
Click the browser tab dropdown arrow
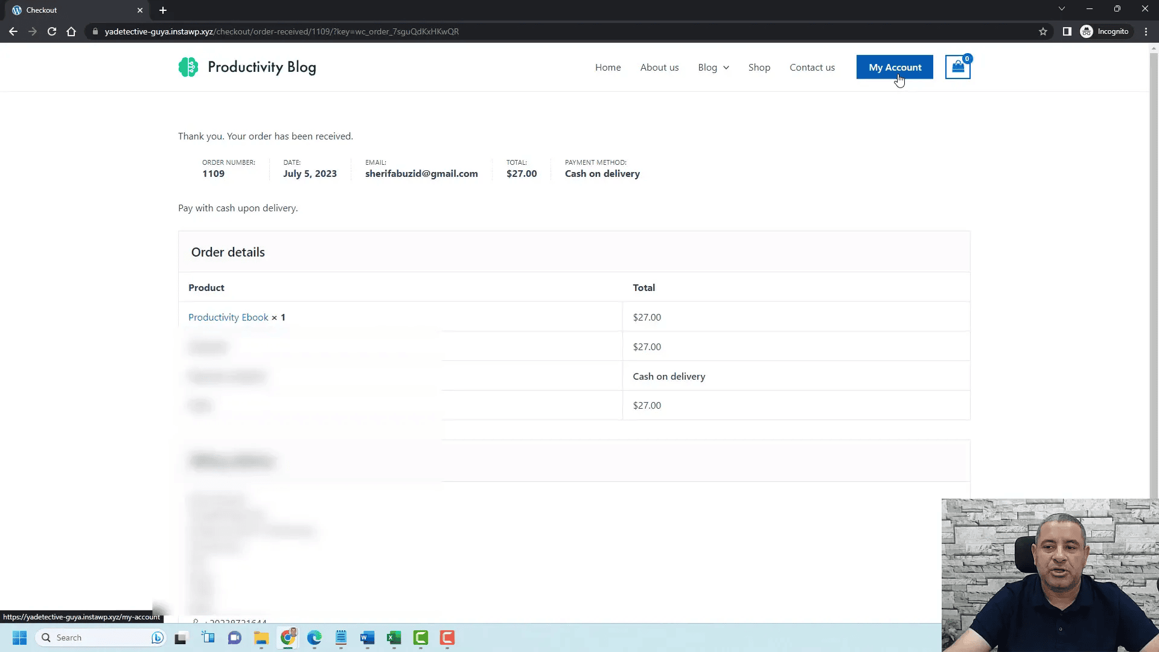coord(1061,9)
